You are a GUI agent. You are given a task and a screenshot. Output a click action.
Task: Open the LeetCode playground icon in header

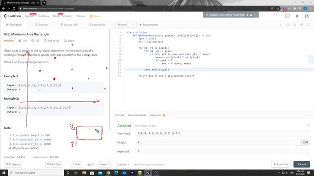click(x=288, y=16)
